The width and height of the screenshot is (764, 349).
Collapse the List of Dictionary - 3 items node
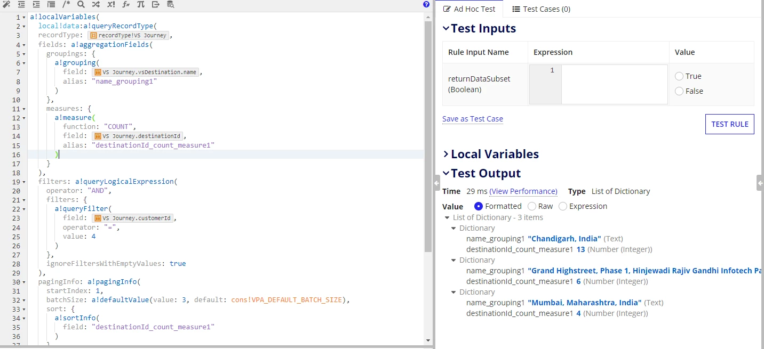tap(447, 217)
